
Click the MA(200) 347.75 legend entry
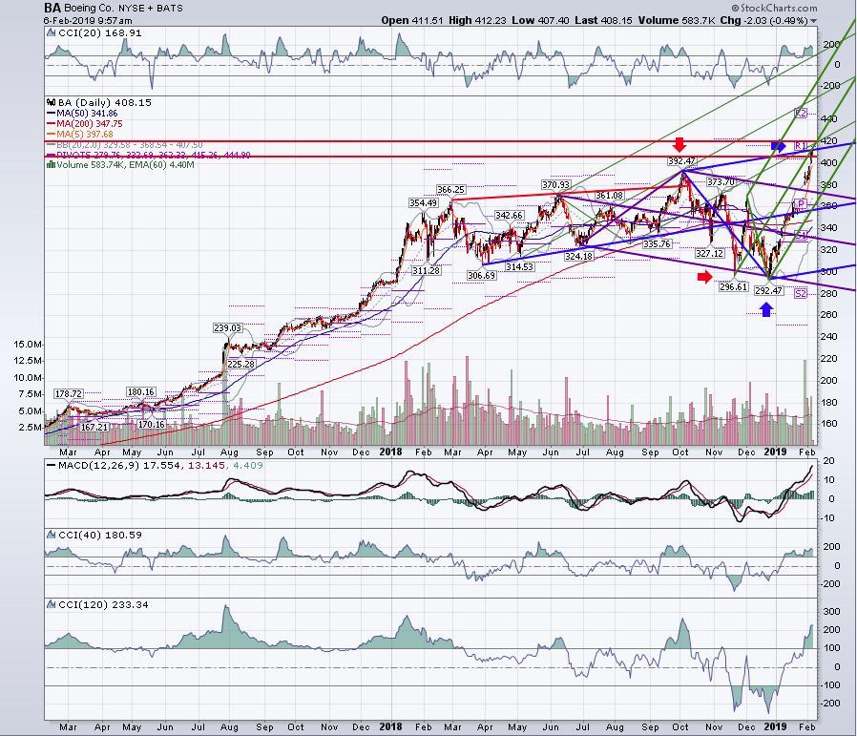point(85,123)
